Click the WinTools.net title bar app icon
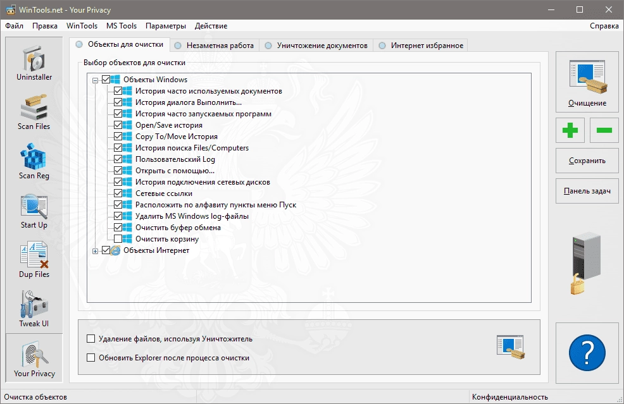This screenshot has height=404, width=624. click(x=10, y=9)
